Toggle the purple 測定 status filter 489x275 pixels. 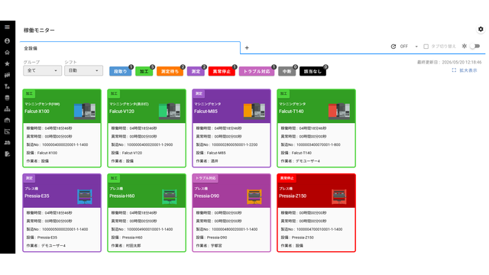pos(196,71)
